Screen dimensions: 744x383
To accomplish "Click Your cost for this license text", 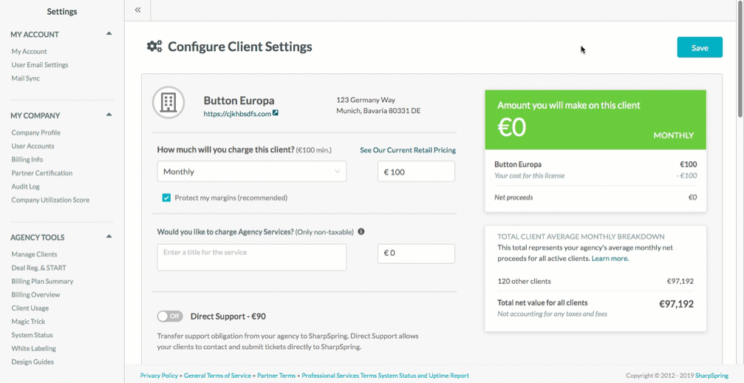I will coord(530,175).
